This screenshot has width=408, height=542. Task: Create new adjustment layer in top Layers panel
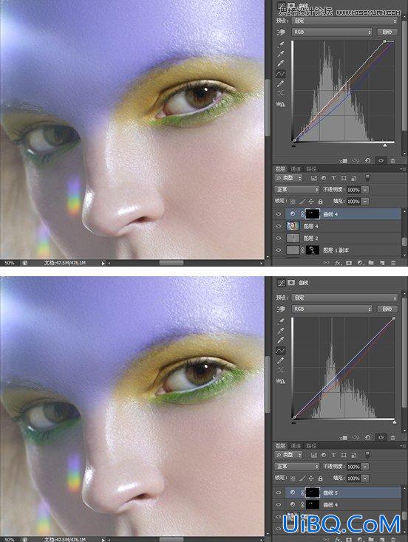click(360, 263)
